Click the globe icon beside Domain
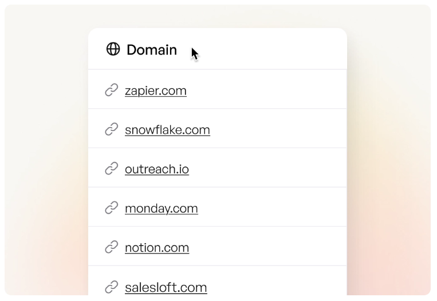Image resolution: width=437 pixels, height=301 pixels. point(113,49)
